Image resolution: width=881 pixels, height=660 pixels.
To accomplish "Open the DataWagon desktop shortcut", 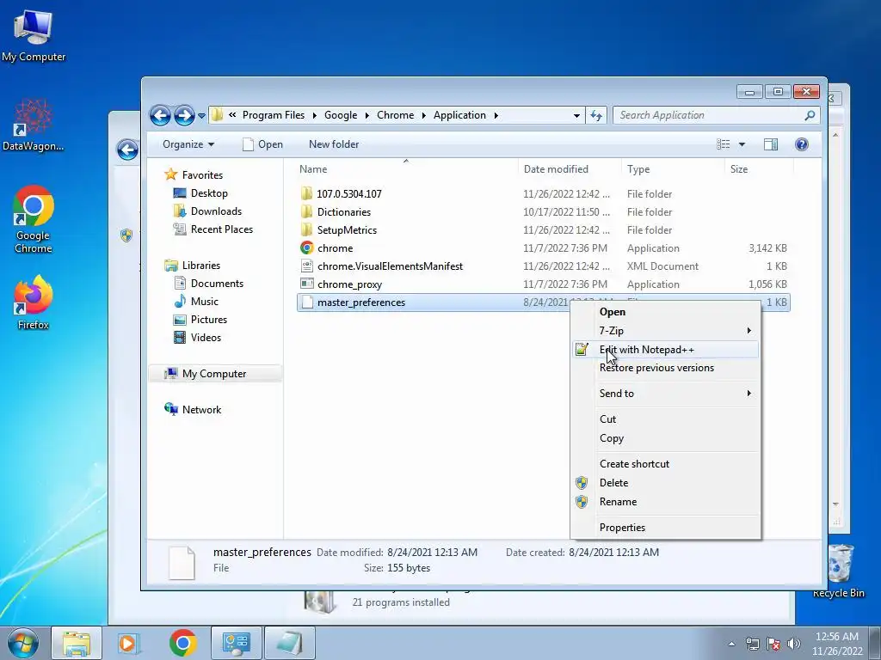I will coord(34,125).
